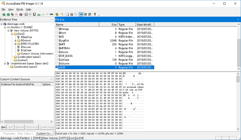The width and height of the screenshot is (241, 140).
Task: Select $Secure in the Evidence Tree
Action: (26, 47)
